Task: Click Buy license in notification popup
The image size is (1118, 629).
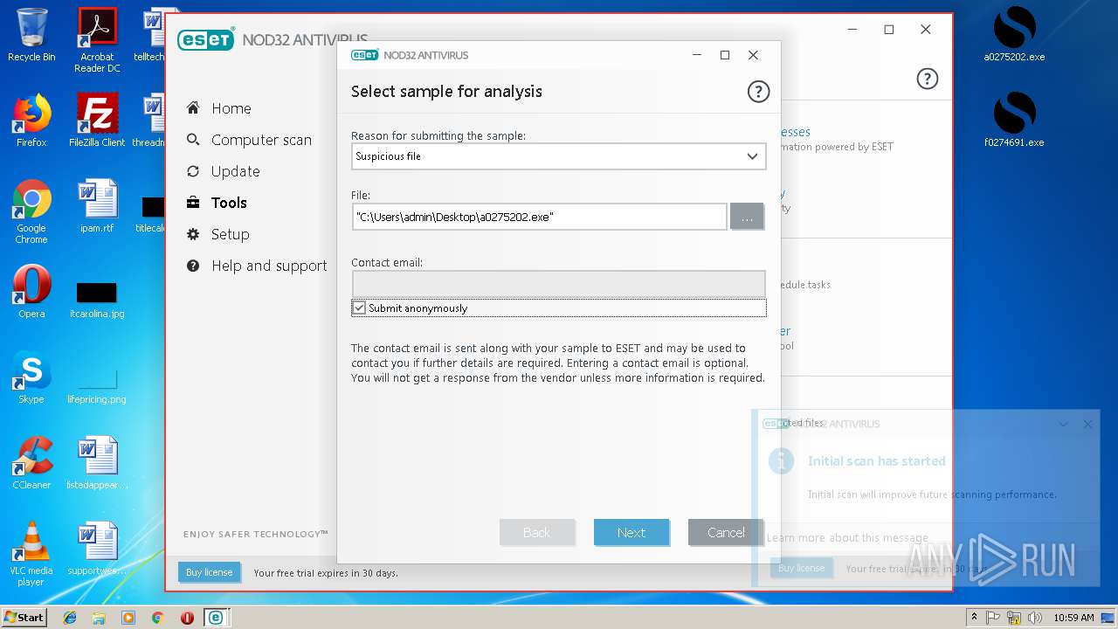Action: [x=801, y=568]
